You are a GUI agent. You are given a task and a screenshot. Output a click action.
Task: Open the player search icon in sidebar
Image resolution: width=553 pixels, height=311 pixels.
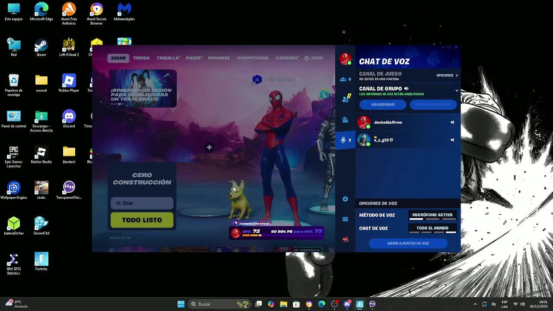[x=345, y=120]
